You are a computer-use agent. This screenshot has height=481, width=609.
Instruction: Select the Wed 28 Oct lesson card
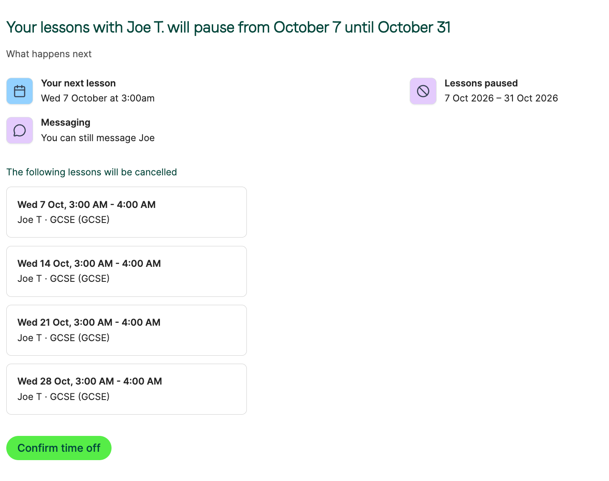(x=127, y=389)
